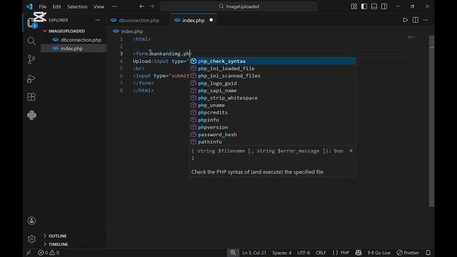Screen dimensions: 457x257
Task: Open the Source Control view icon
Action: pos(31,60)
